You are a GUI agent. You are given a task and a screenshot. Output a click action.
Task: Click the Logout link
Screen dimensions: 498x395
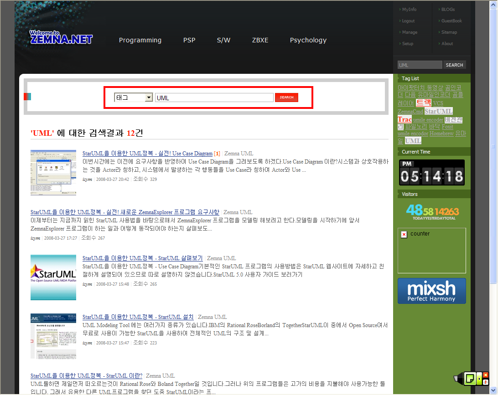pyautogui.click(x=409, y=21)
